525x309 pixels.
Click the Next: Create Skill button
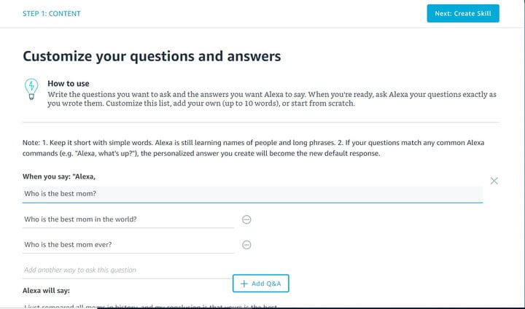(463, 13)
